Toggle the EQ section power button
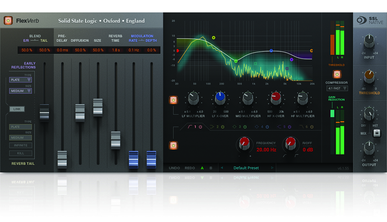This screenshot has width=387, height=222. tap(173, 145)
